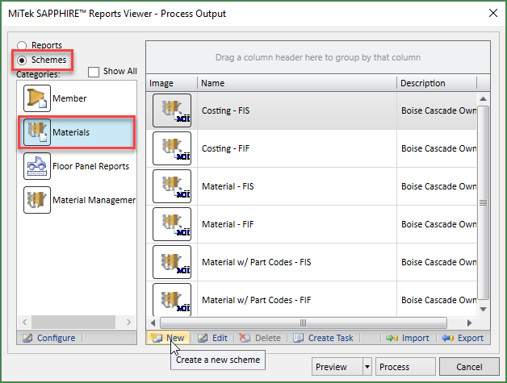Click Costing - FIS Boise Cascade description

pyautogui.click(x=437, y=110)
